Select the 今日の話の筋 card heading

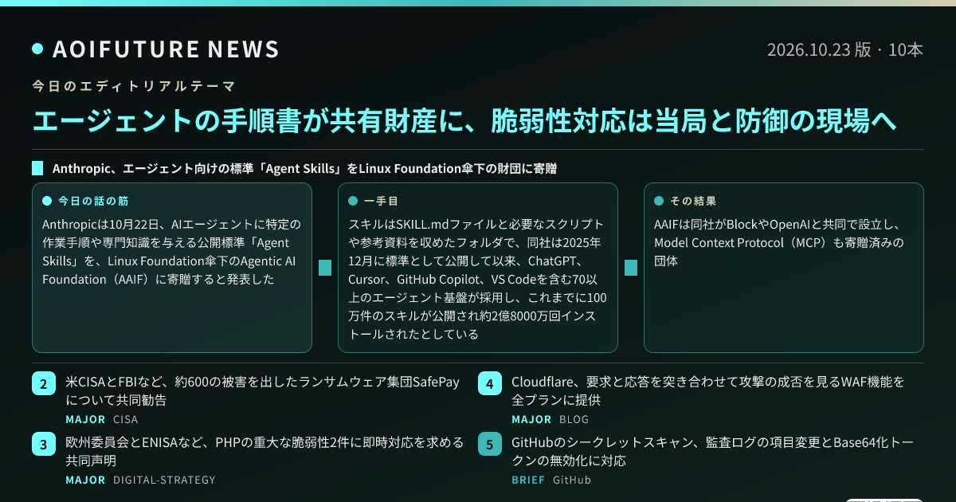tap(93, 201)
